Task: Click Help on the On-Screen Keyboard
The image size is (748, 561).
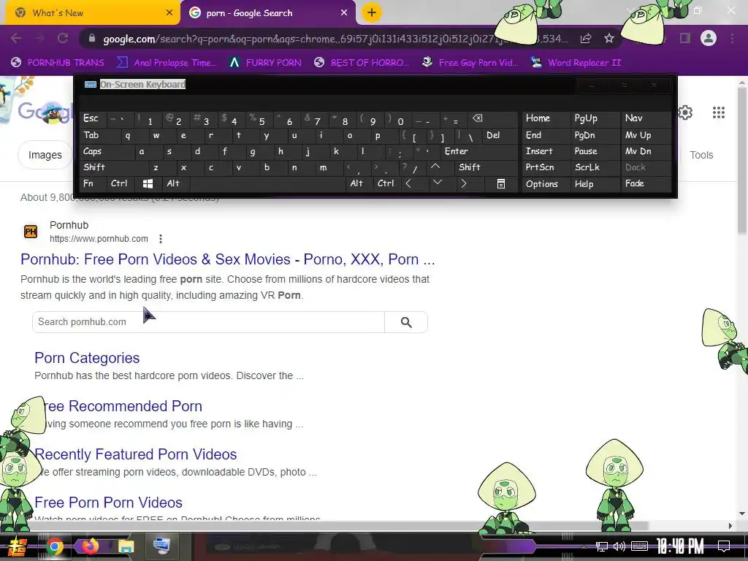Action: (x=595, y=183)
